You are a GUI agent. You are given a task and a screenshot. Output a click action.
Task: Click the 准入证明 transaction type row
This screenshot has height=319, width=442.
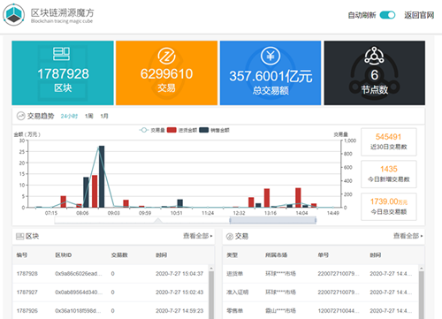click(x=238, y=292)
